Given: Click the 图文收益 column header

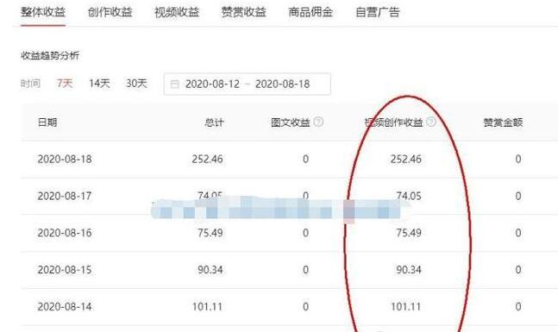Looking at the screenshot, I should (291, 122).
